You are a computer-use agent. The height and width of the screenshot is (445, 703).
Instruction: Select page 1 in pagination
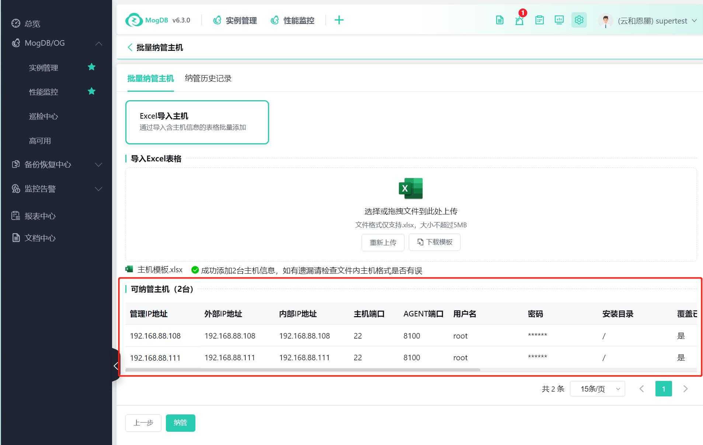click(x=664, y=389)
